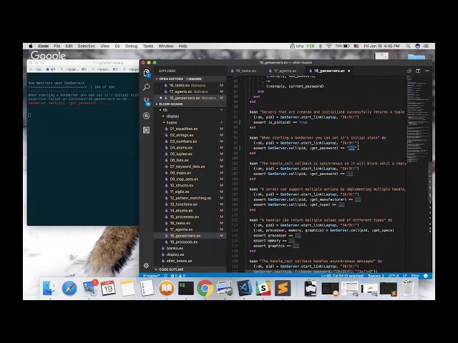Open Visual Studio Code from the Dock

click(x=244, y=289)
